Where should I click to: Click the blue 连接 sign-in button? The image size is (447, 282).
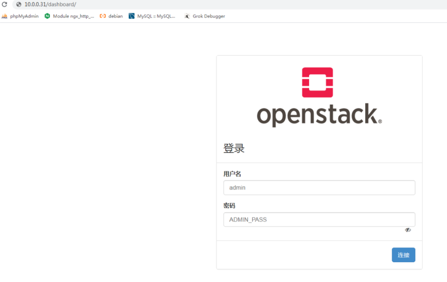click(x=403, y=255)
